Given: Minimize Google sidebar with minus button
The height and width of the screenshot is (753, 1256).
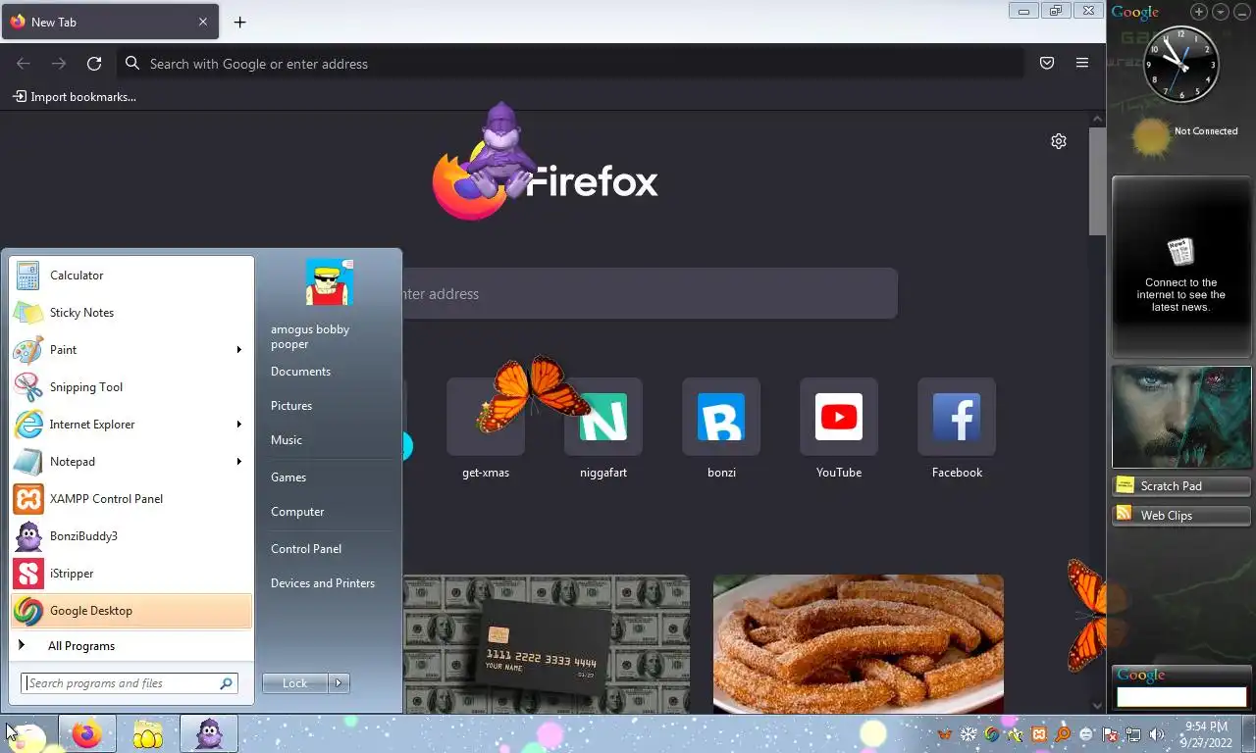Looking at the screenshot, I should (x=1241, y=12).
